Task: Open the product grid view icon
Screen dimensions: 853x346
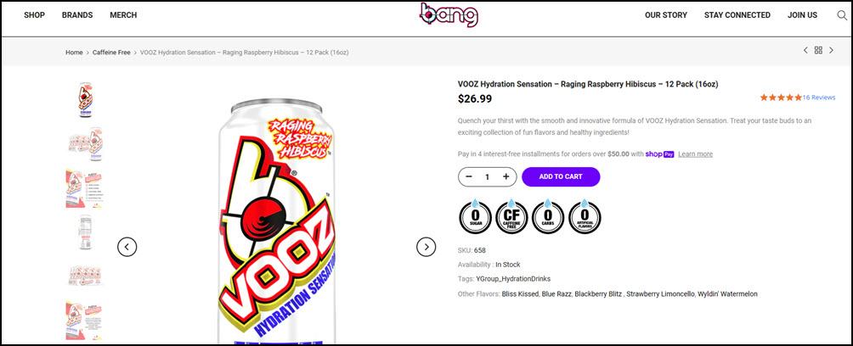Action: 818,51
